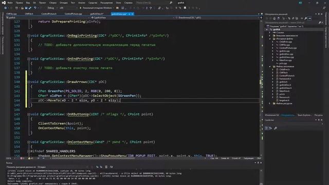Select Resource.h in Solution Explorer
This screenshot has height=185, width=329.
[x=284, y=97]
